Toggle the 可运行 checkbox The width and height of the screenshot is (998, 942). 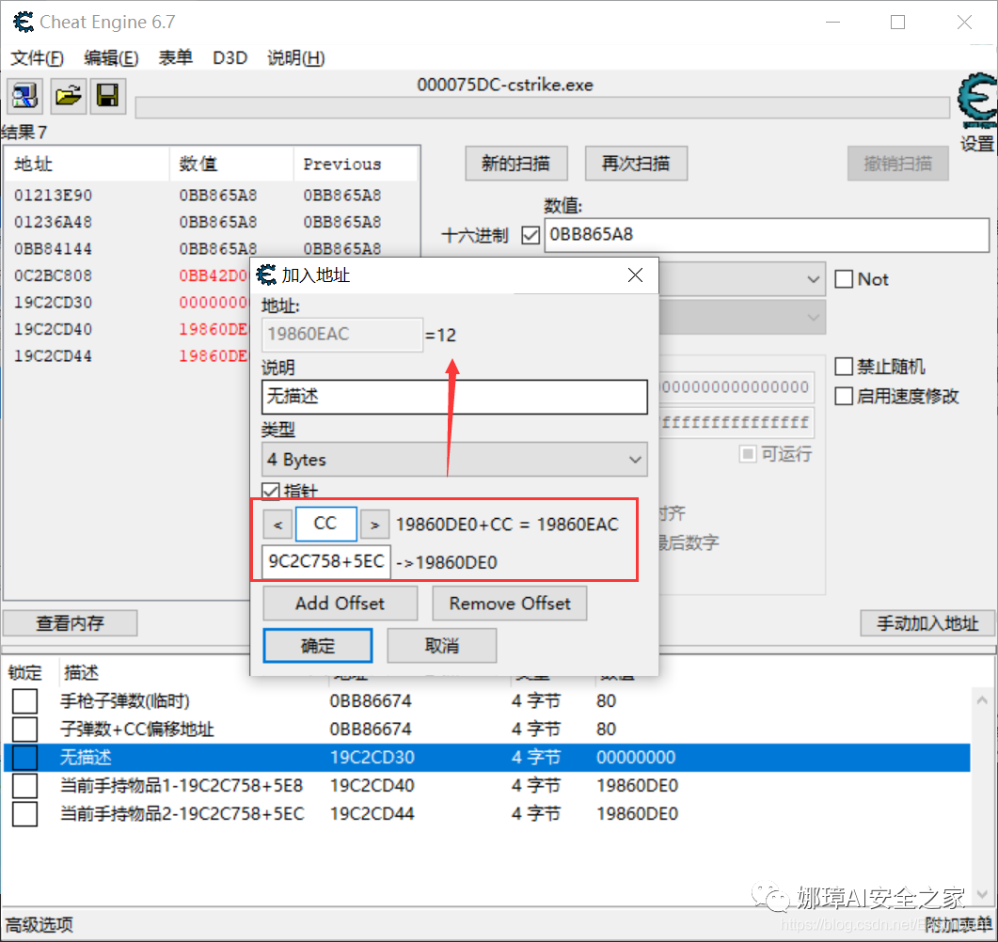(x=748, y=453)
